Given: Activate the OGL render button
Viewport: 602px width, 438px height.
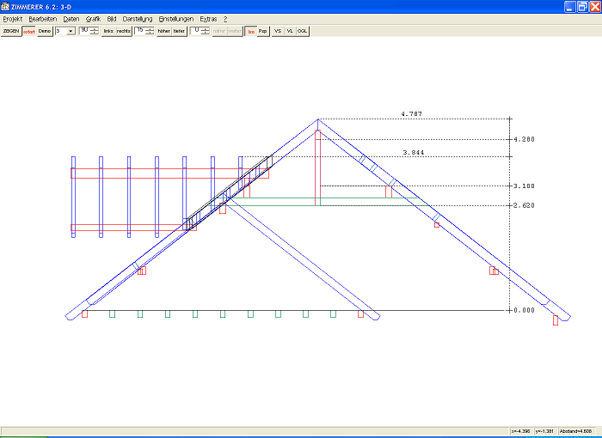Looking at the screenshot, I should coord(303,30).
